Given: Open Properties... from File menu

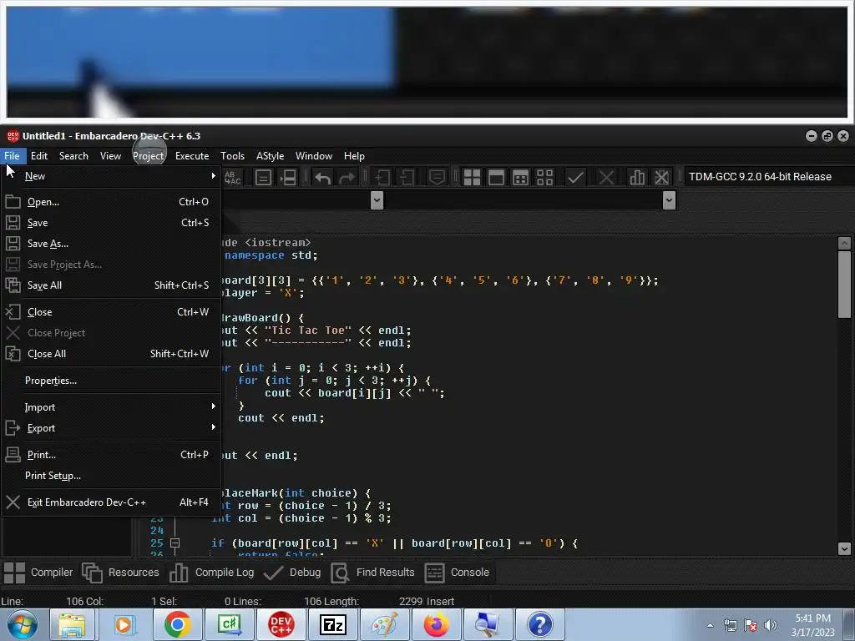Looking at the screenshot, I should point(111,381).
